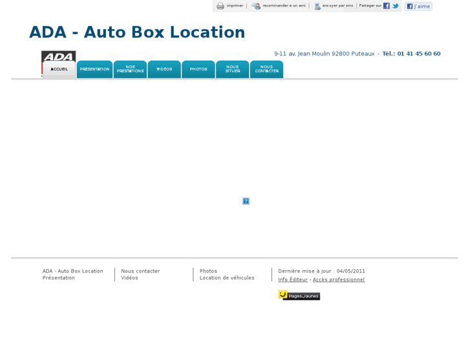Open the Vidéos tab
This screenshot has height=352, width=470.
point(164,70)
